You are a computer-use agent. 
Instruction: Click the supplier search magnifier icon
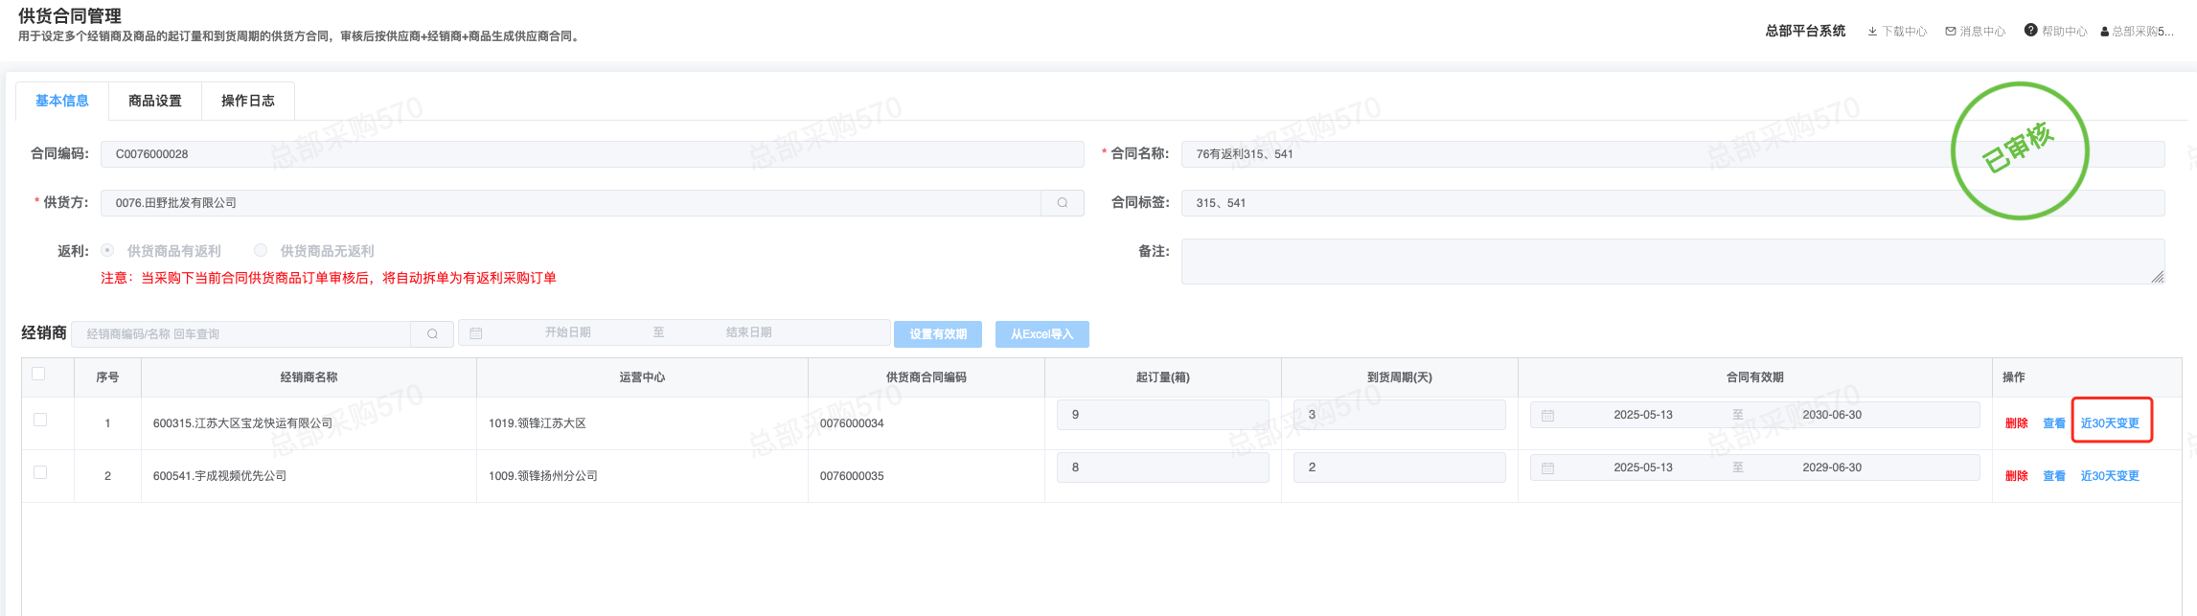pos(1063,203)
